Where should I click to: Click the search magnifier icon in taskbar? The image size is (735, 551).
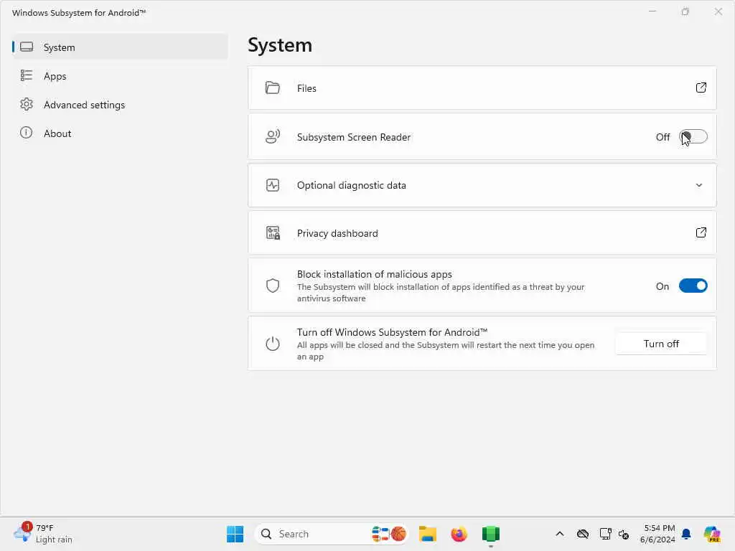click(x=266, y=534)
